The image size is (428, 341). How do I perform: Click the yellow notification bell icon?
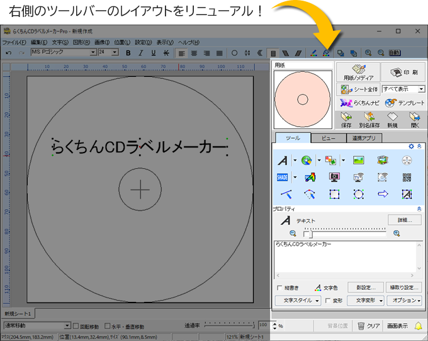pos(418,326)
